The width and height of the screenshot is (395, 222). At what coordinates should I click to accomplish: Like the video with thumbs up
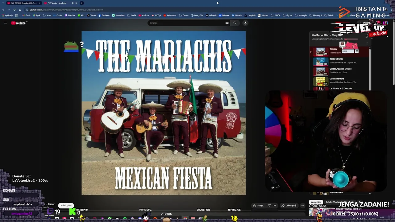pos(258,206)
